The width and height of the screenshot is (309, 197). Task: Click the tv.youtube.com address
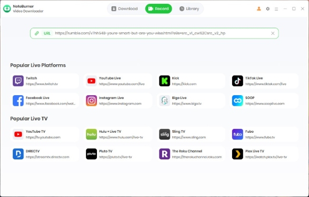point(43,138)
